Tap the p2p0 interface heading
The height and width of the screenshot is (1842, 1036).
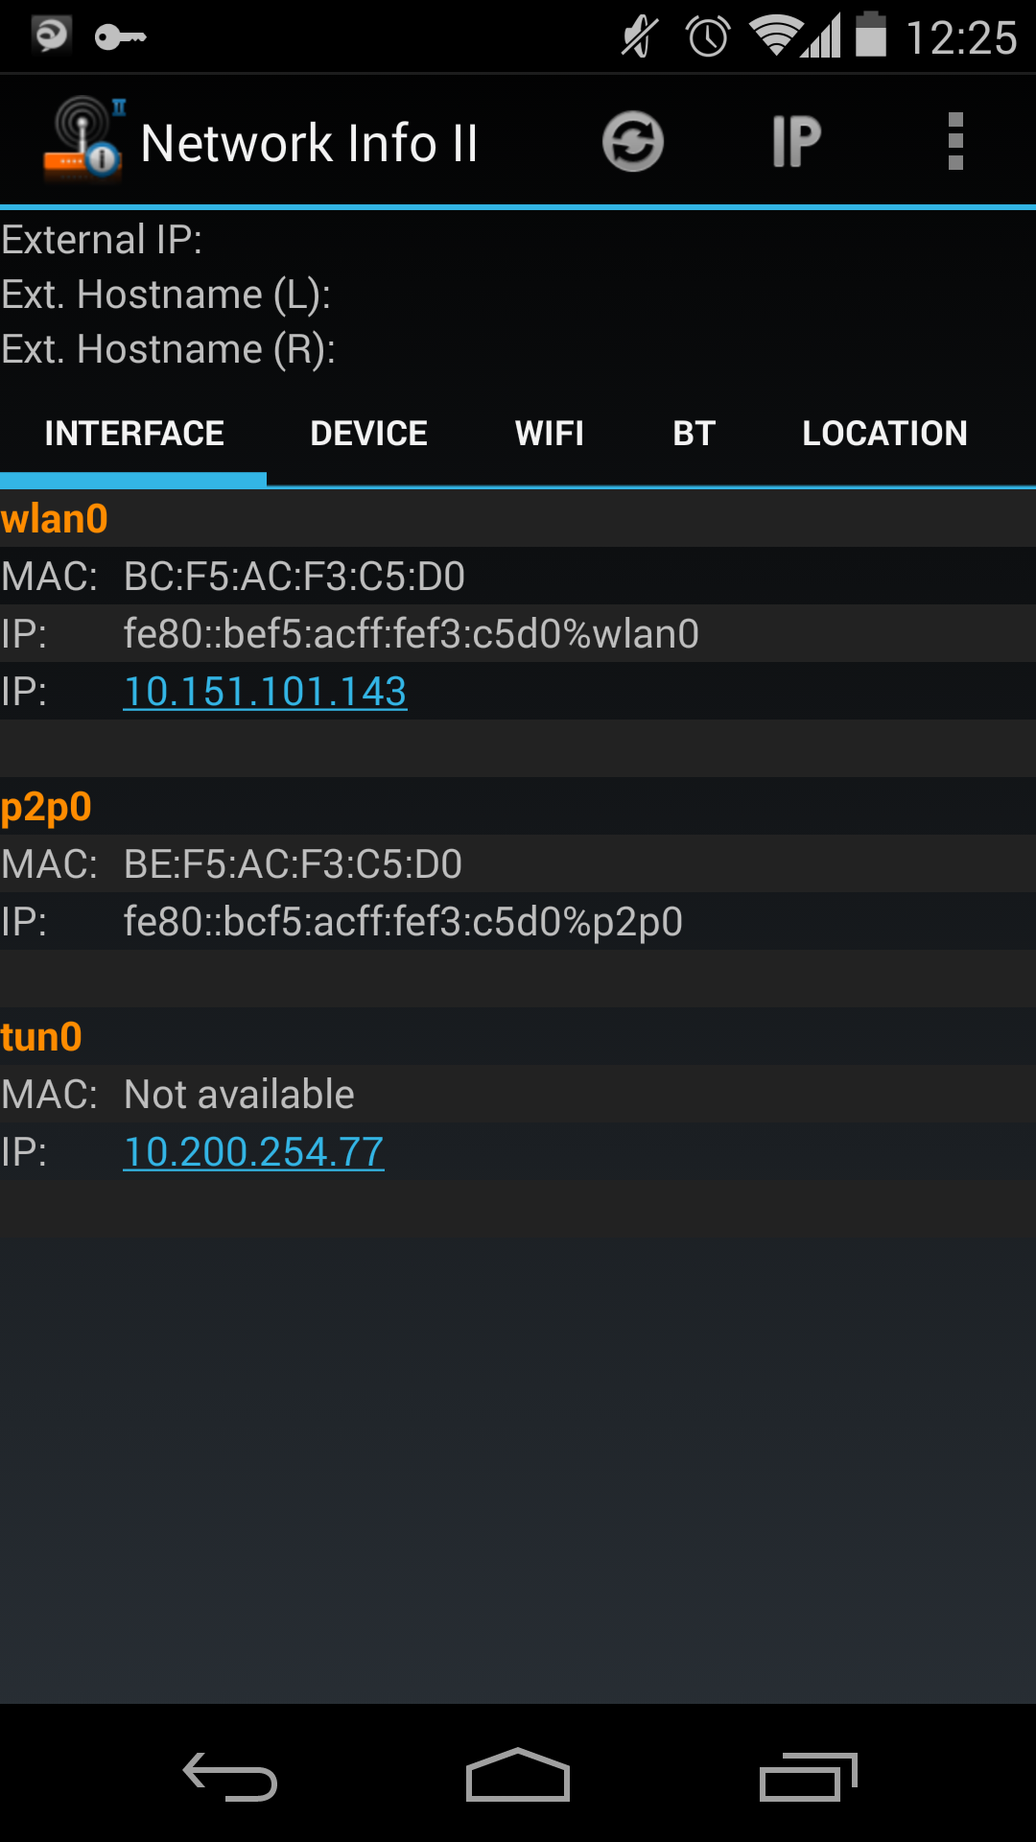pos(46,808)
